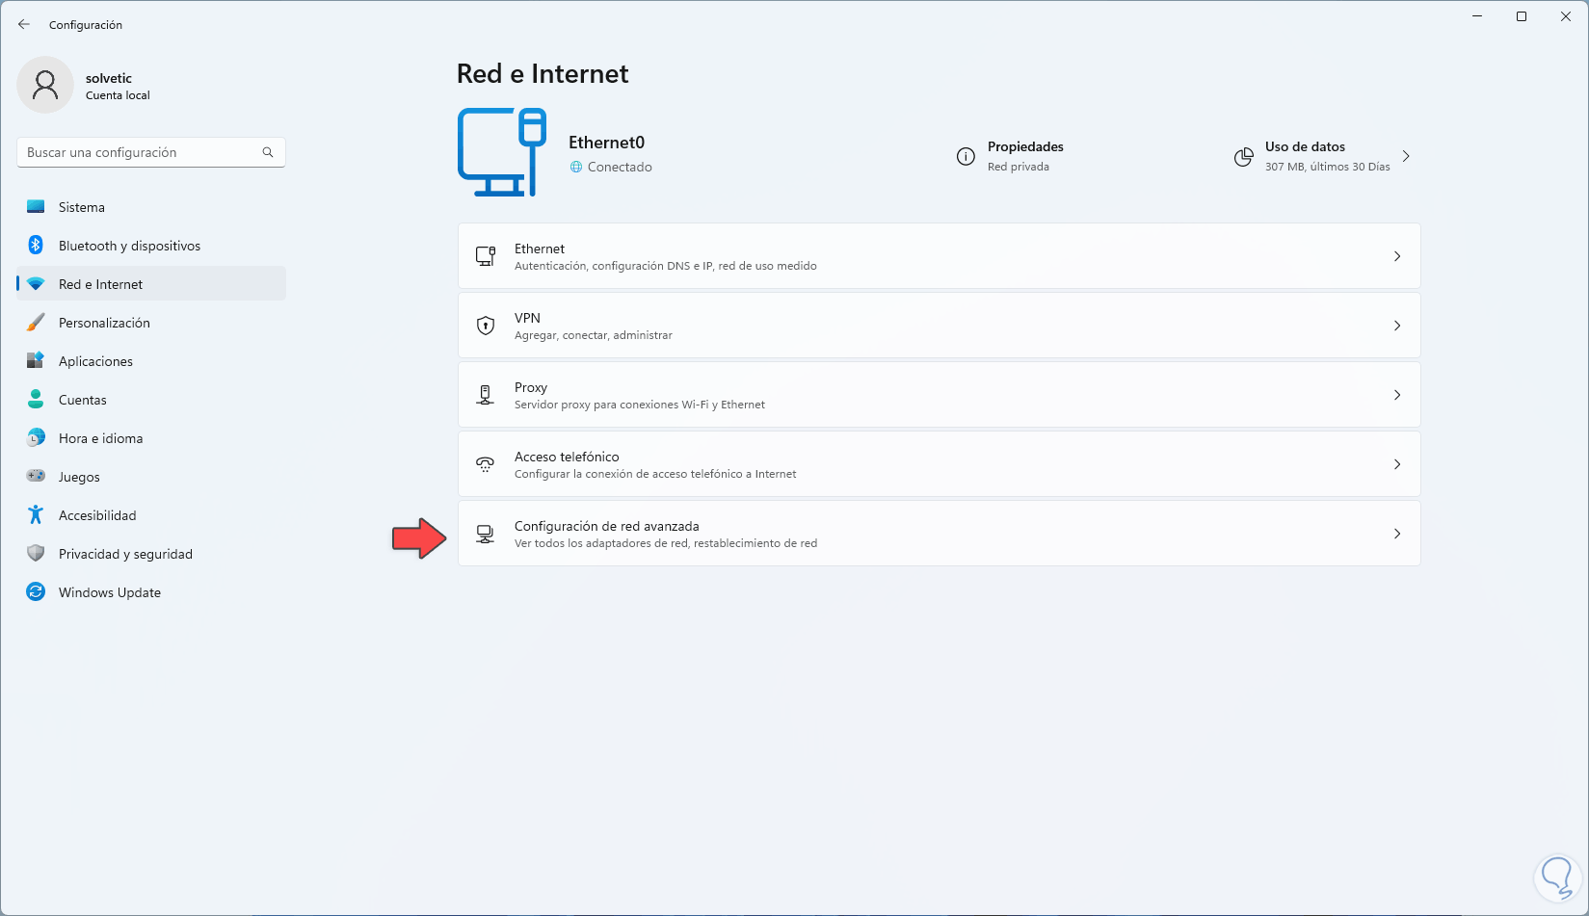Click the Cuentas person icon
The image size is (1589, 916).
coord(36,400)
